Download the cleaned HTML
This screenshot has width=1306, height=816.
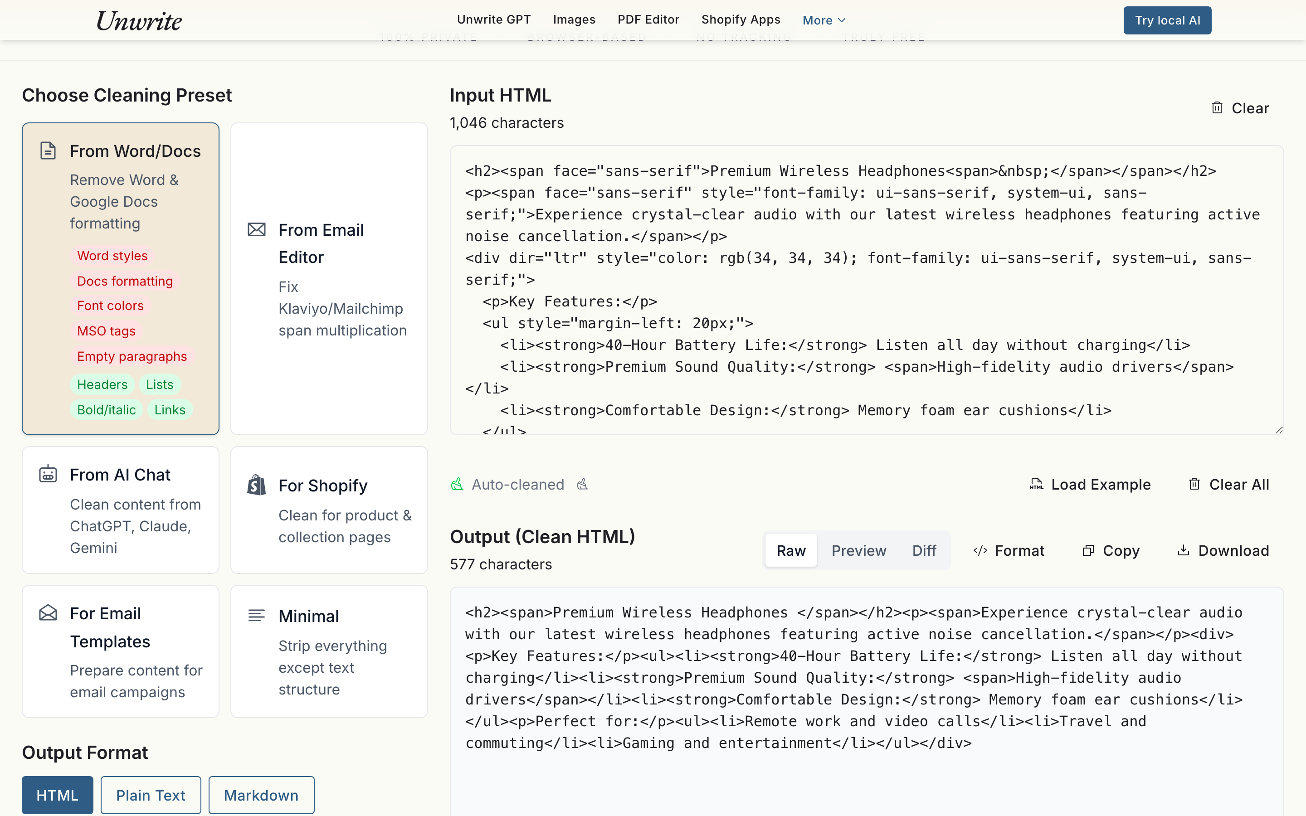1223,550
